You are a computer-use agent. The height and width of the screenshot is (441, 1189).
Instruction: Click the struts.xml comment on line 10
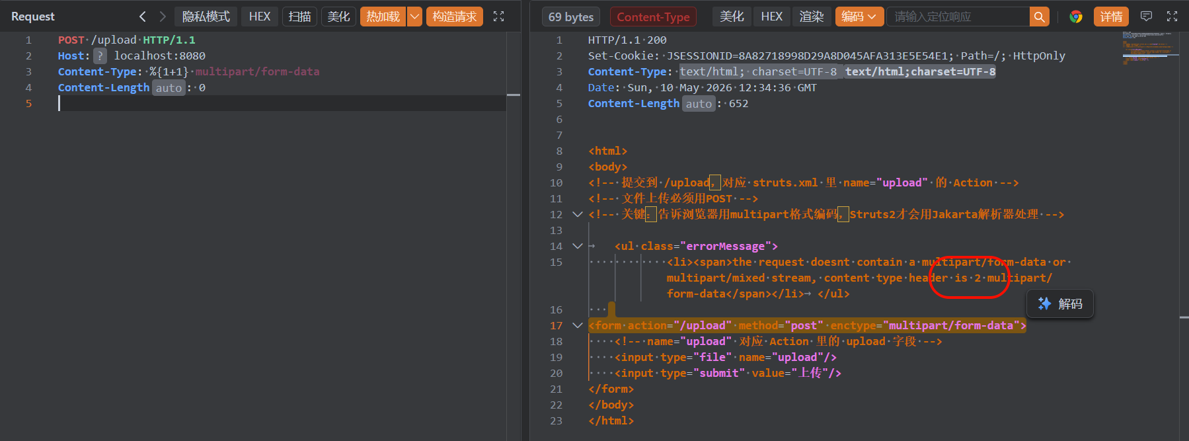(804, 182)
